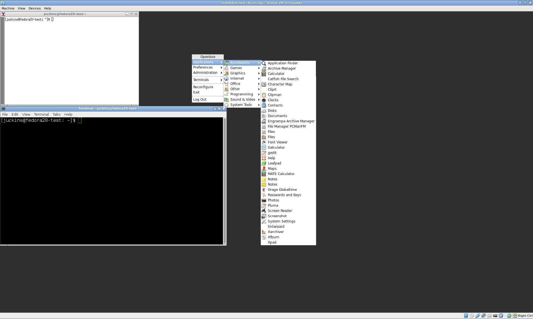Open the Calculator app icon entry

pos(276,74)
